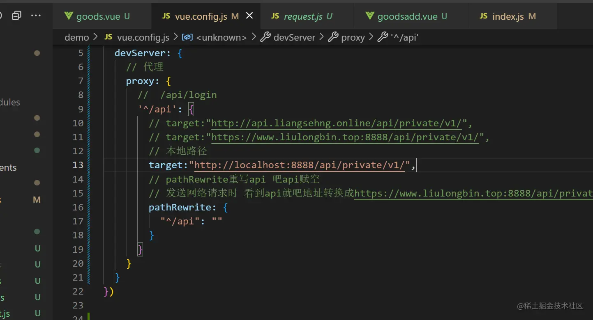Screen dimensions: 593x320
Task: Expand the '^/api' breadcrumb symbol list
Action: (404, 37)
